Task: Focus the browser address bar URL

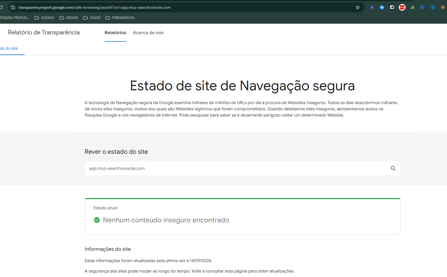Action: coord(95,7)
